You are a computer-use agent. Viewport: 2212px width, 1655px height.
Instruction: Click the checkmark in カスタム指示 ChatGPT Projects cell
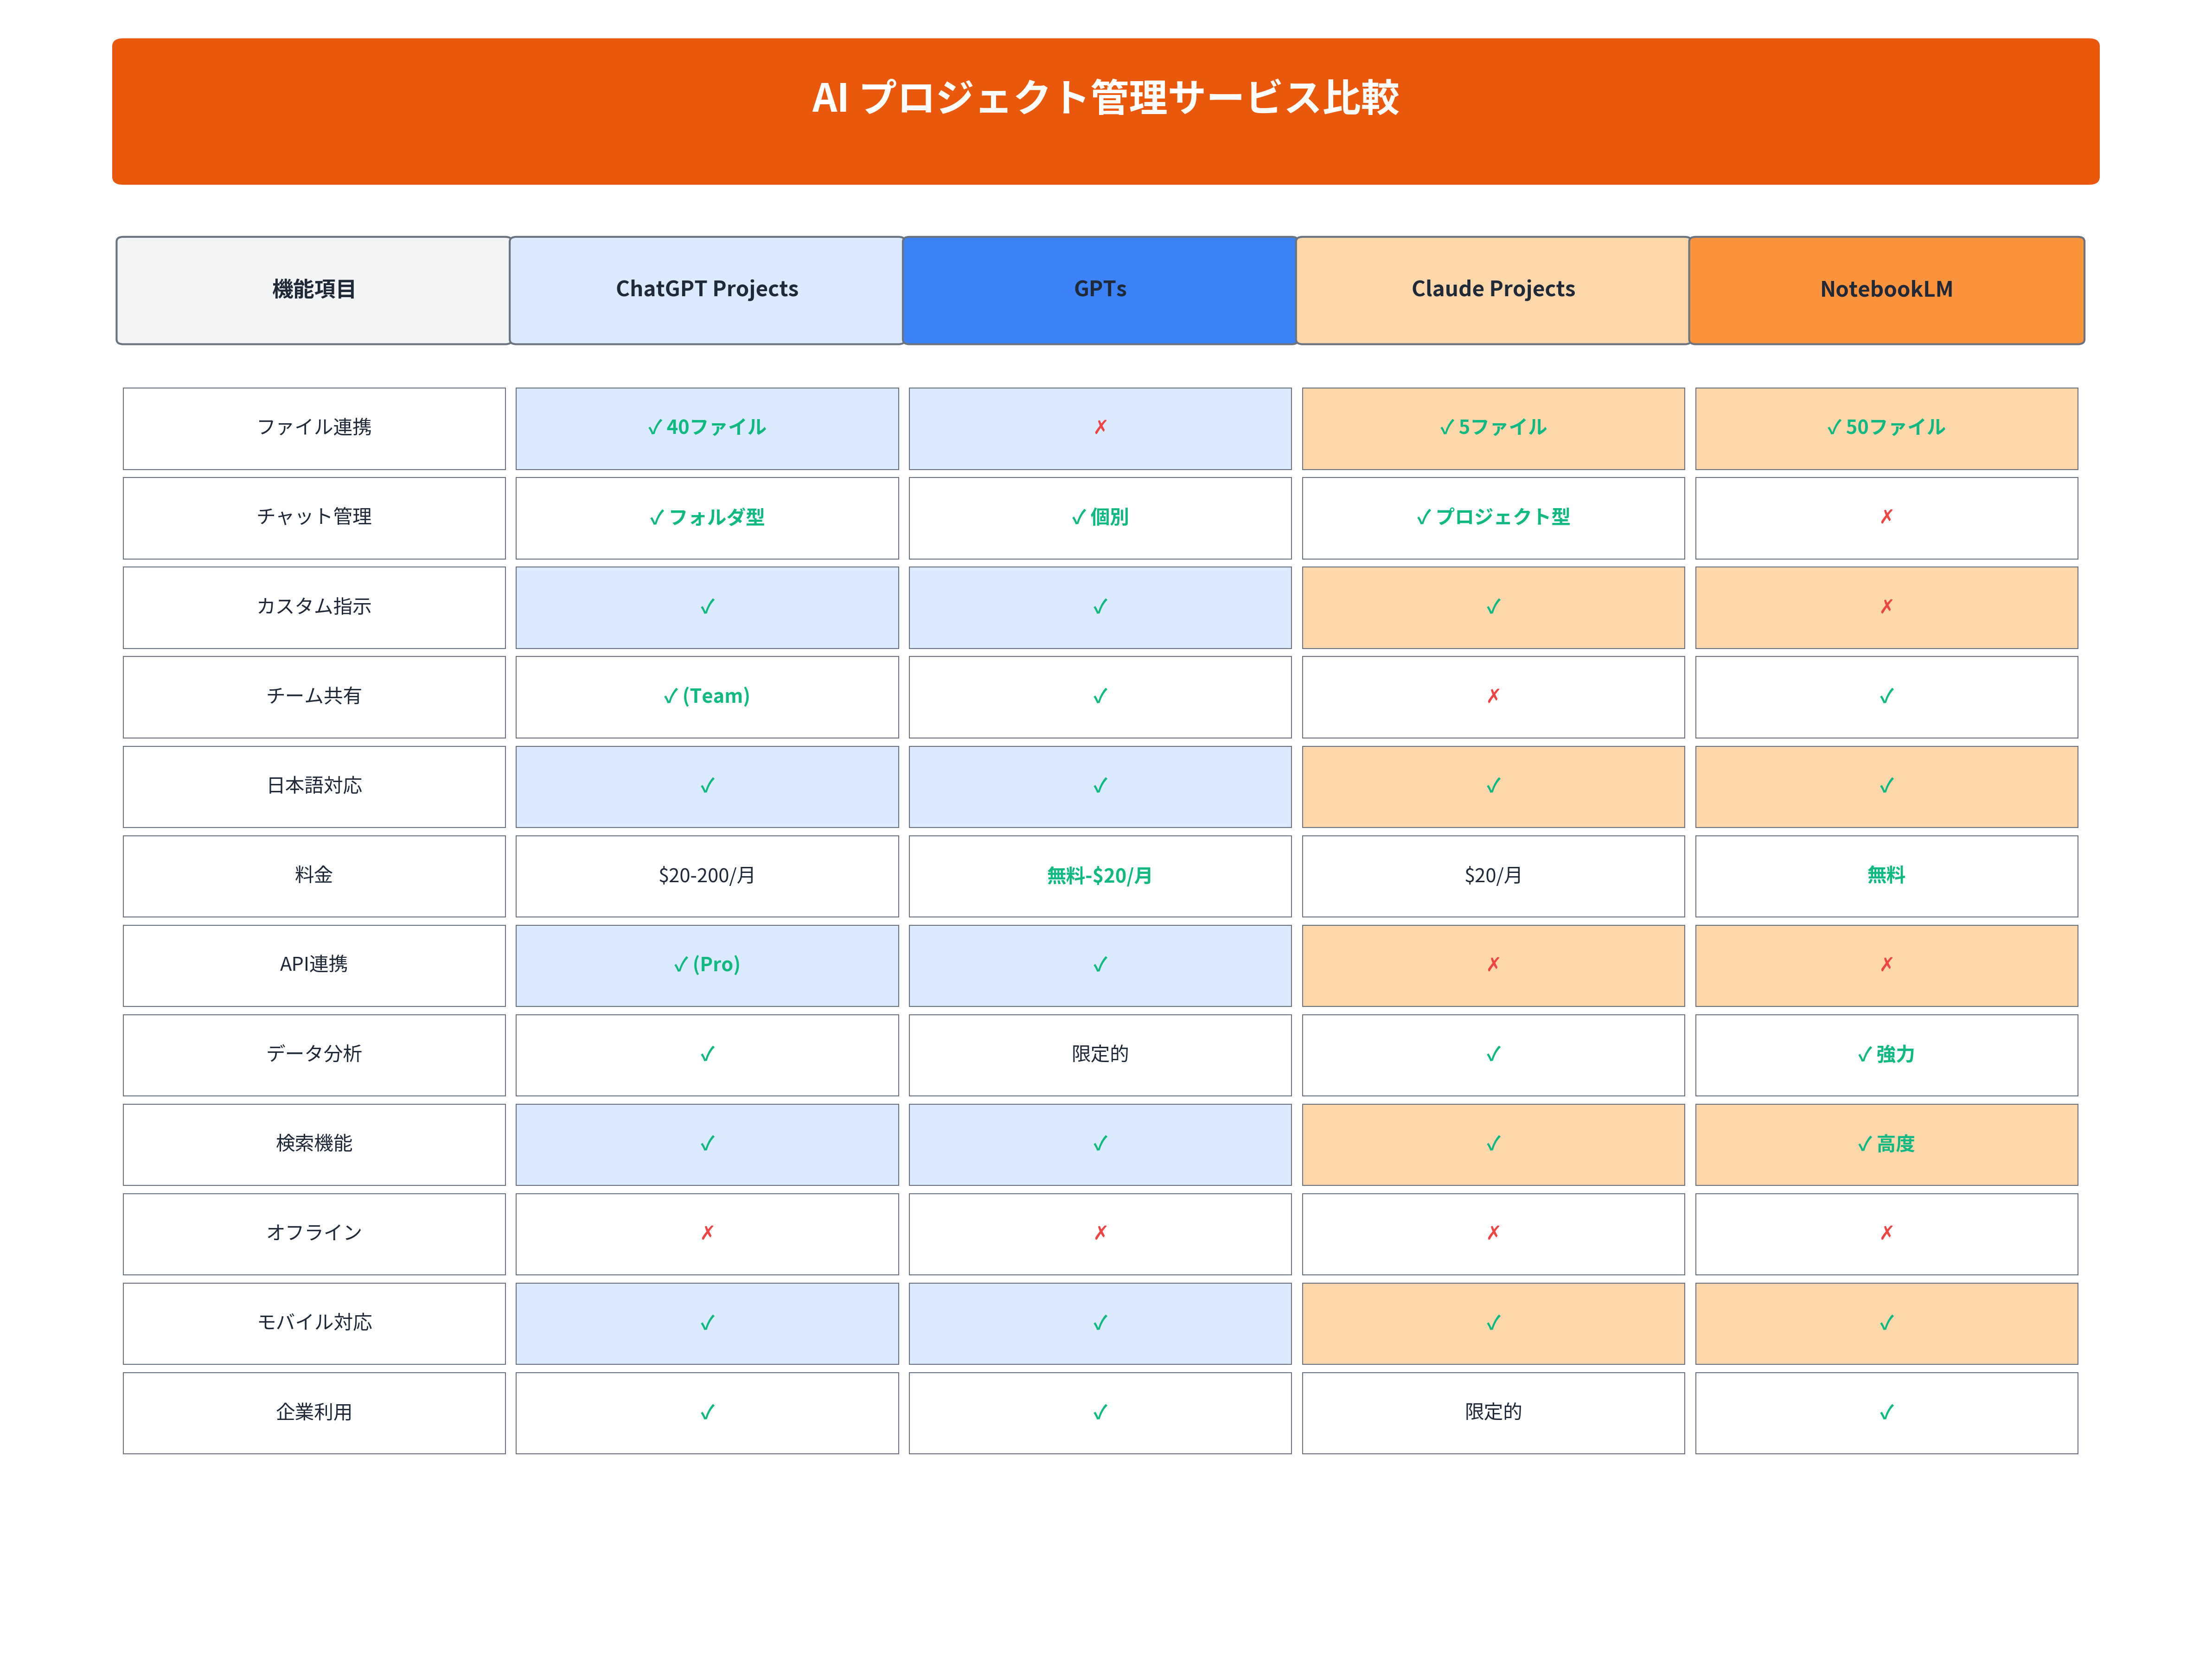(x=707, y=607)
